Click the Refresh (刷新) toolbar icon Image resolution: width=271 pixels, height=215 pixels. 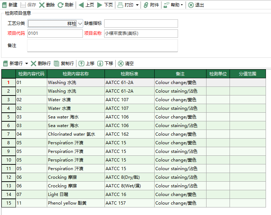pos(61,5)
